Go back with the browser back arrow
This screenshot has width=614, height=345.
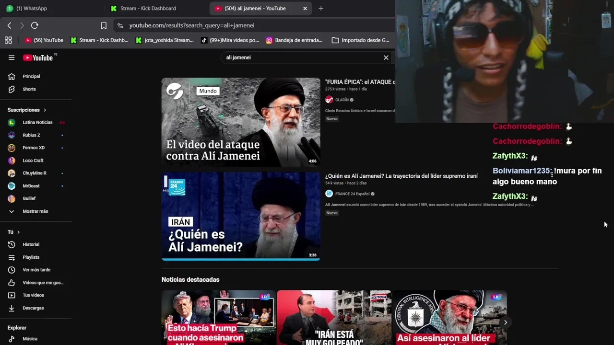tap(10, 25)
